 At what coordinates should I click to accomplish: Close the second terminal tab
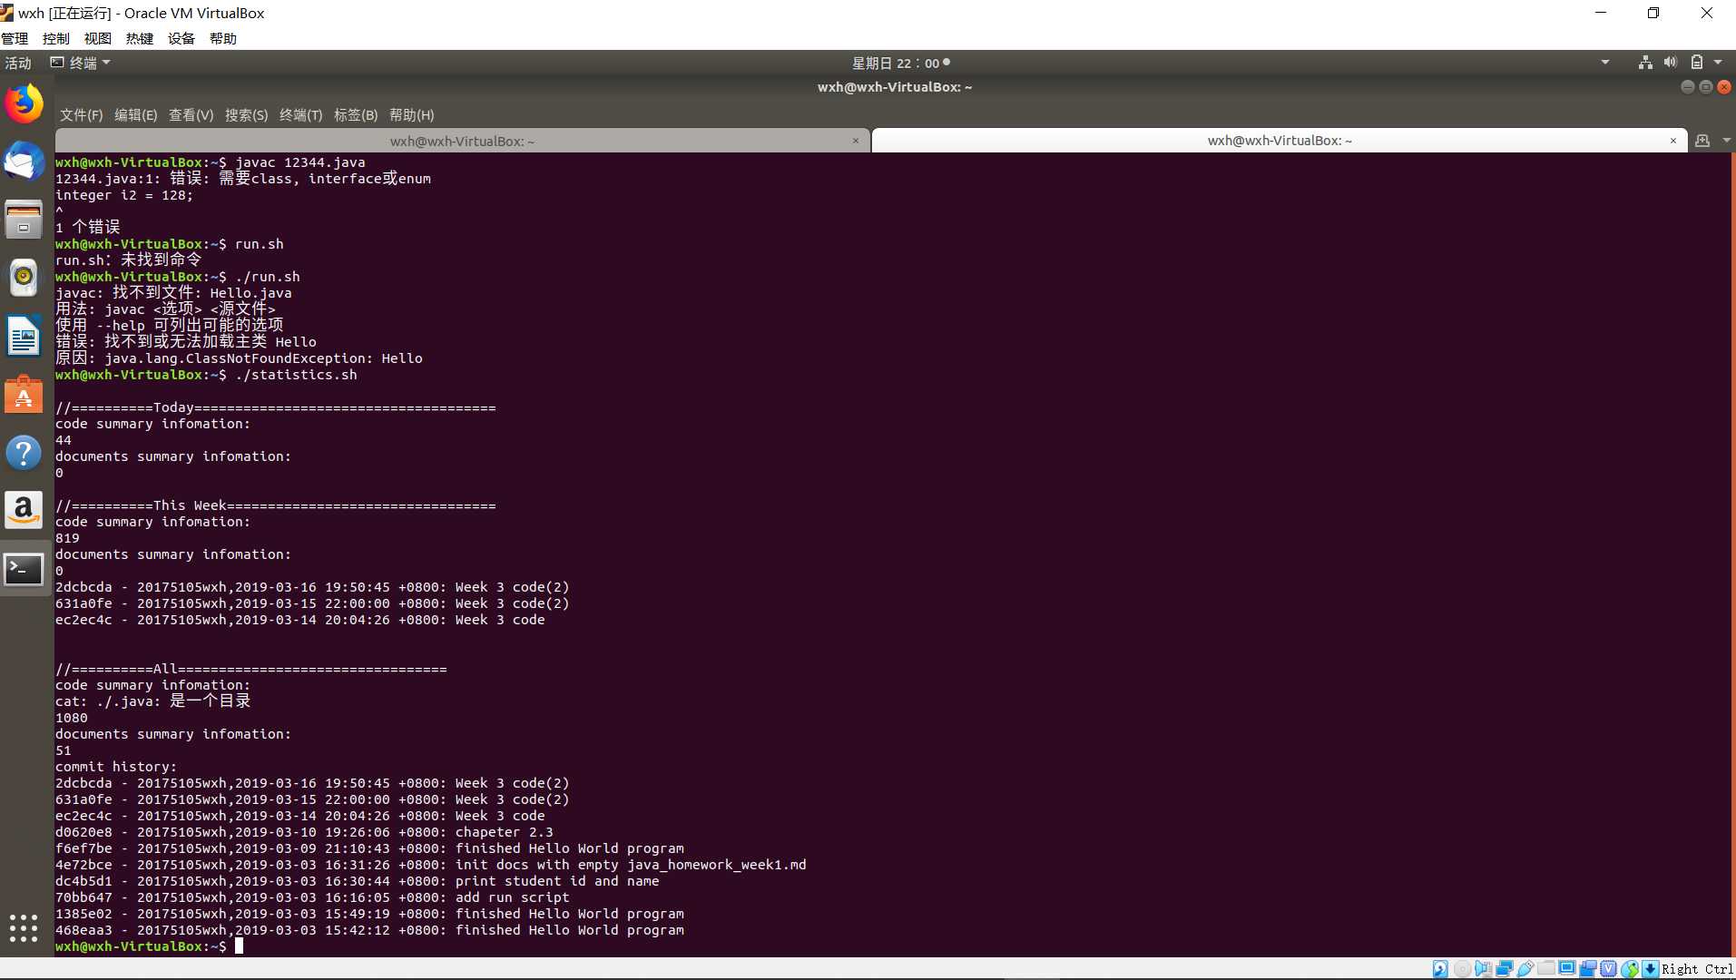pyautogui.click(x=1673, y=141)
